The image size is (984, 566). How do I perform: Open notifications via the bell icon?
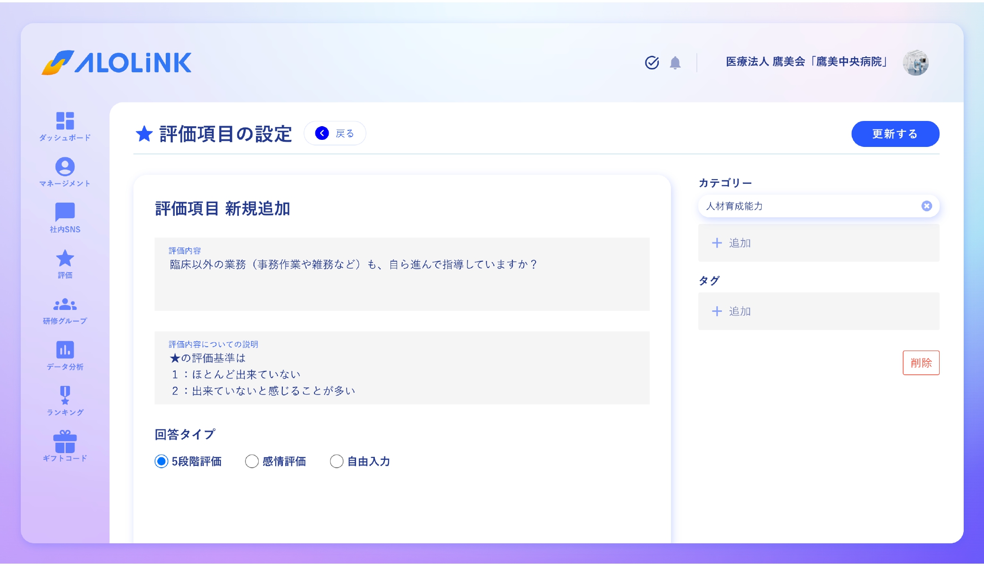click(675, 63)
